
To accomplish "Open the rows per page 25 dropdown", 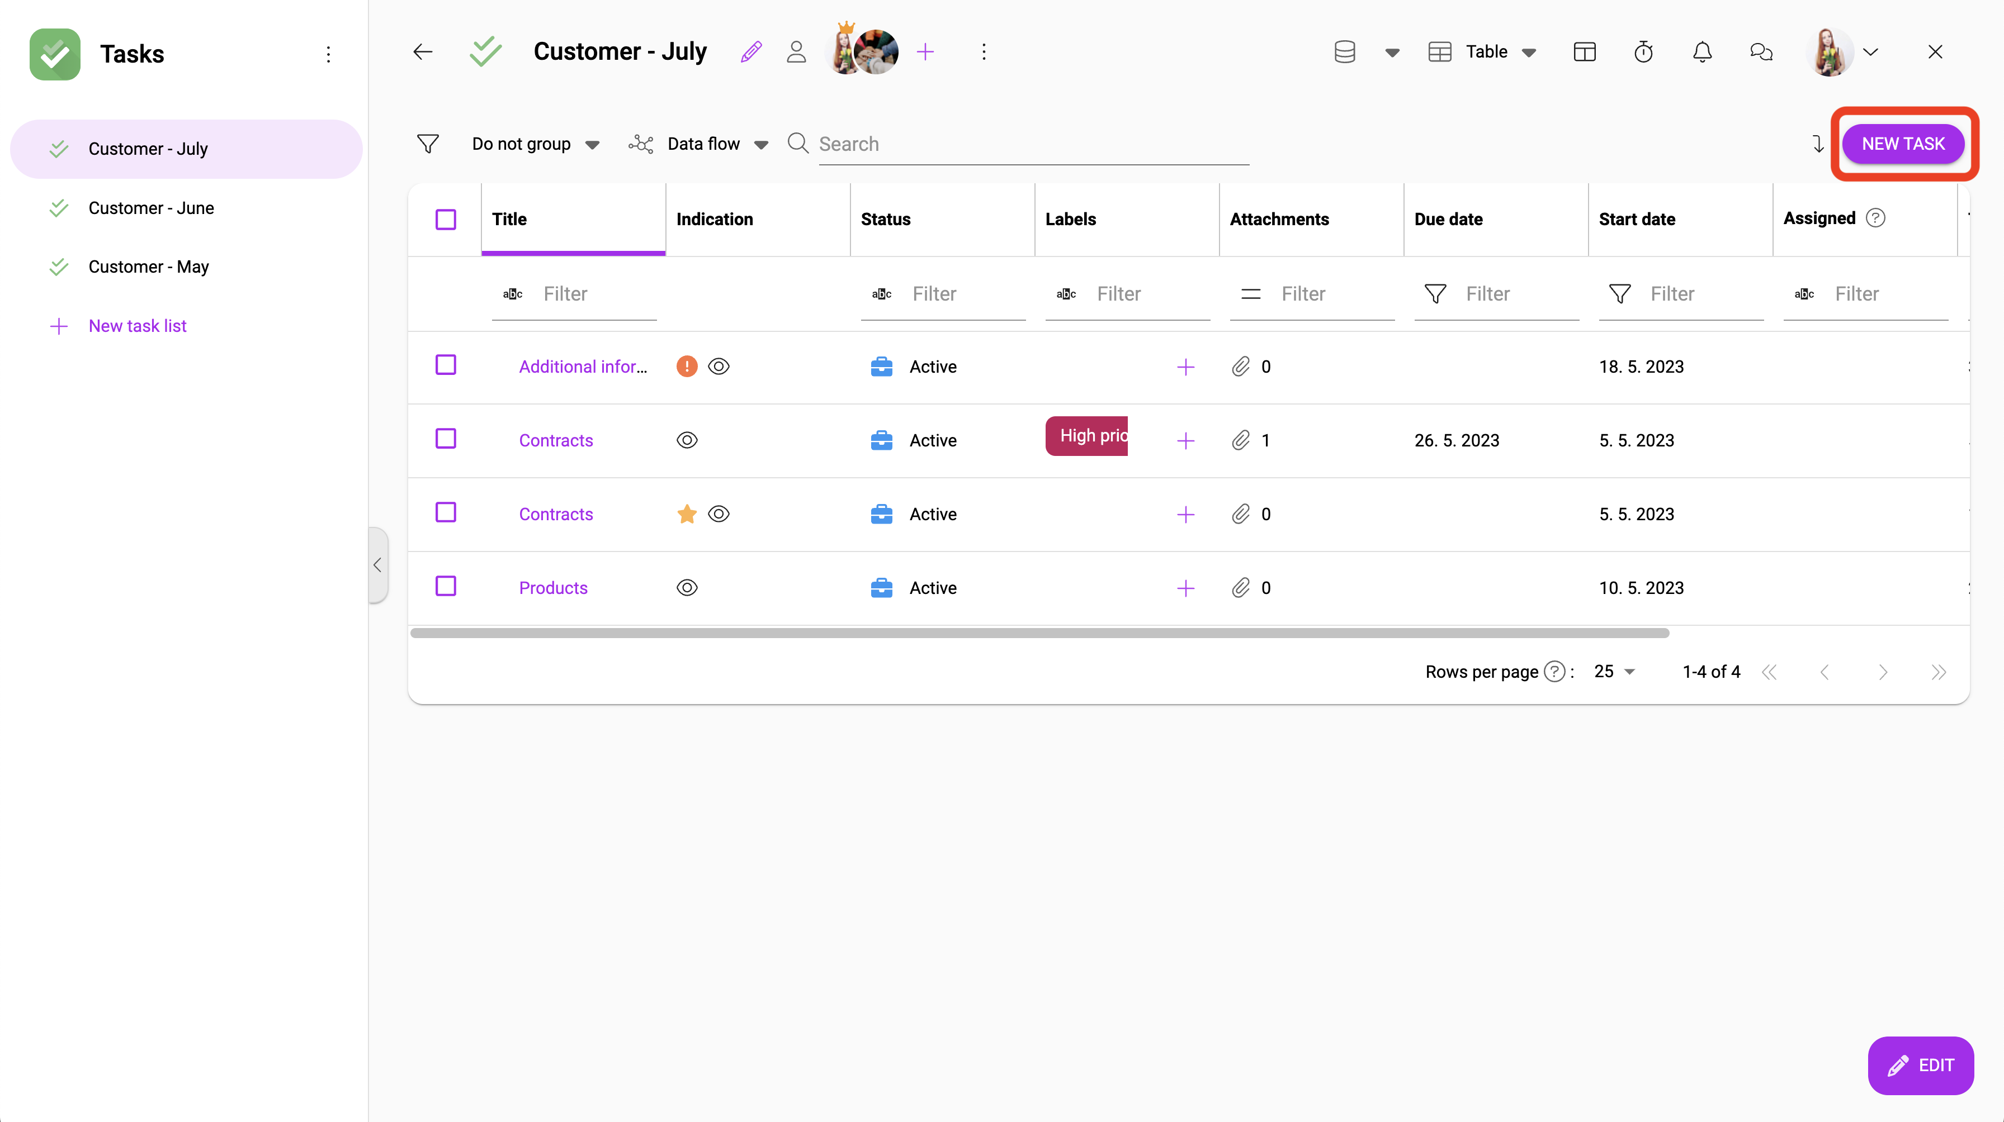I will point(1614,671).
